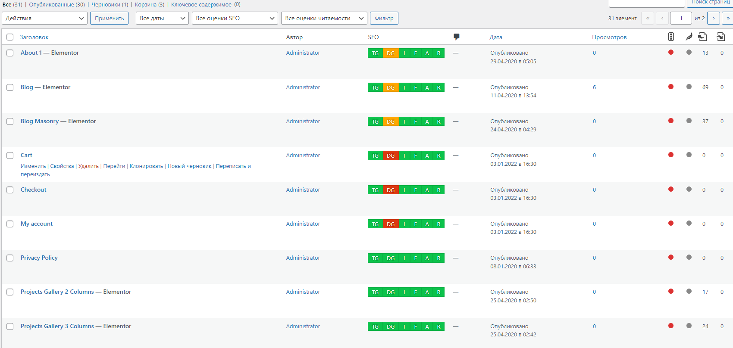Screen dimensions: 733x348
Task: Go to the next page arrow
Action: click(714, 18)
